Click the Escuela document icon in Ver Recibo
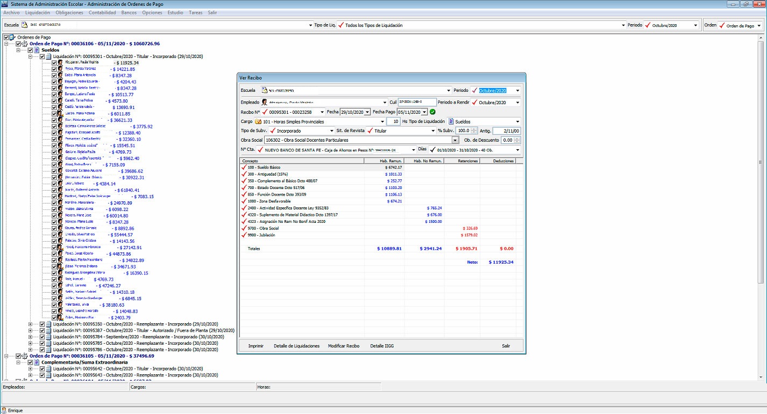This screenshot has width=767, height=414. coord(264,90)
